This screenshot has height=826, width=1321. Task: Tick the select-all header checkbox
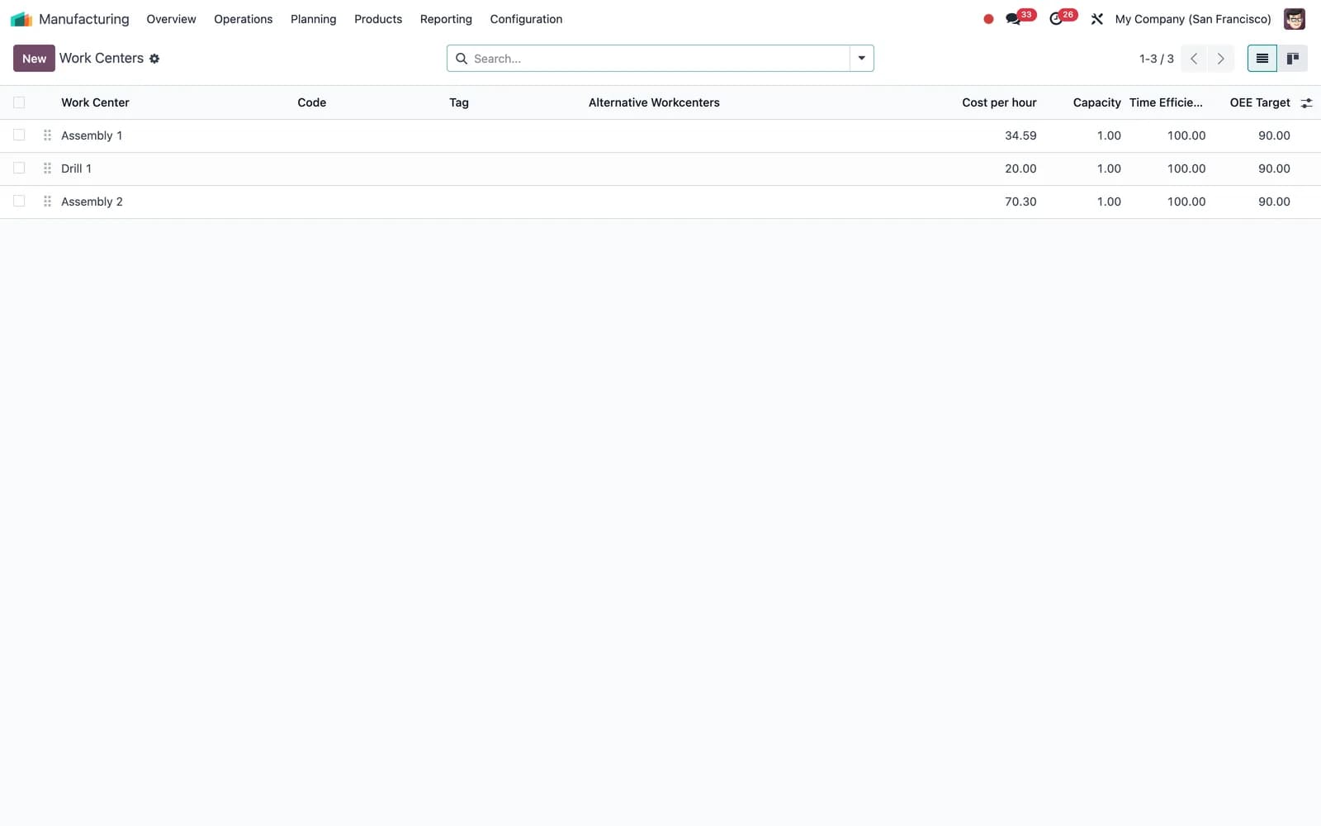(19, 103)
